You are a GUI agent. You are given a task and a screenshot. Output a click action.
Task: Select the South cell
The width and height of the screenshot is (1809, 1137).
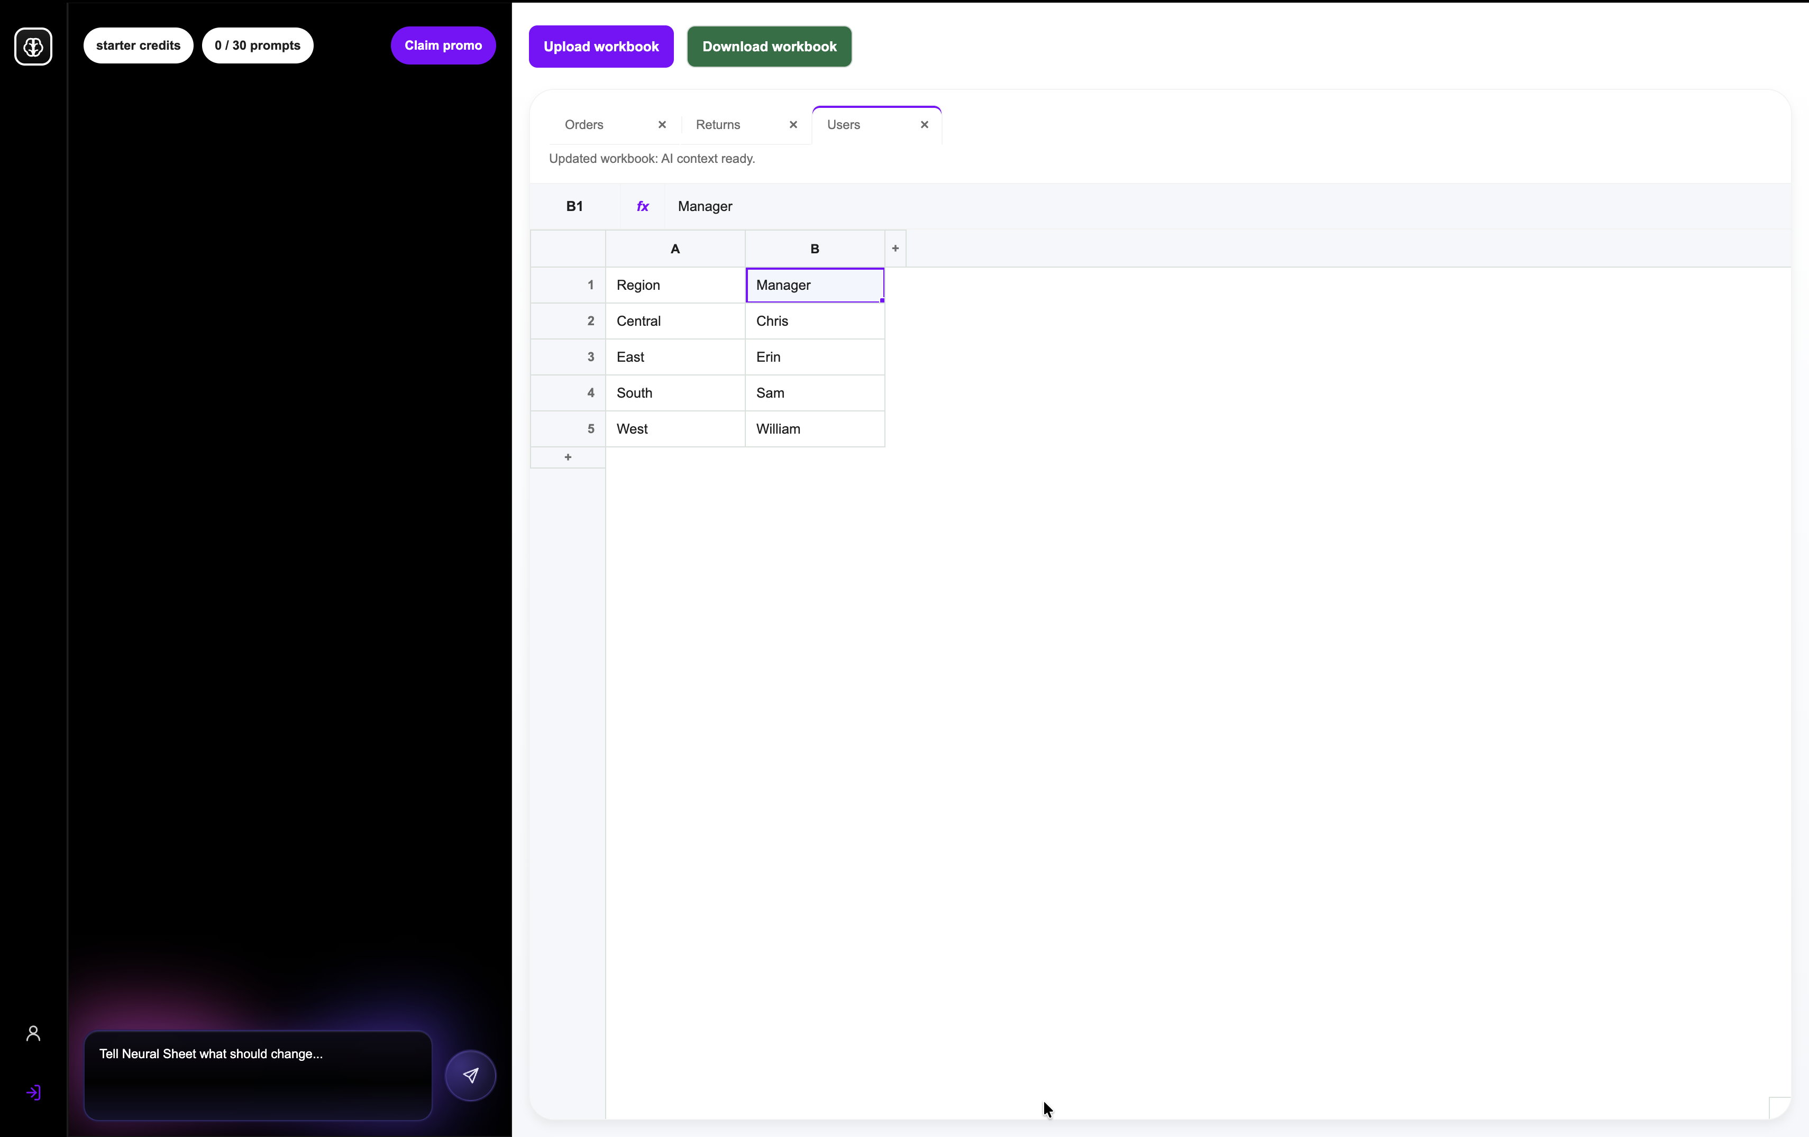675,393
